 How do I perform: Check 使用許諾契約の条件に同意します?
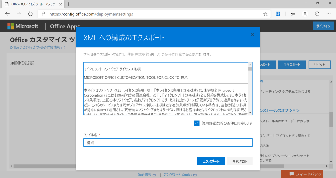[197, 123]
